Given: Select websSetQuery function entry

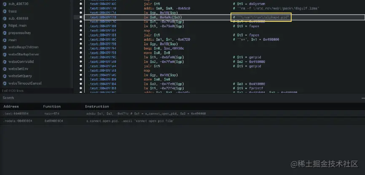Looking at the screenshot, I should pyautogui.click(x=20, y=76).
